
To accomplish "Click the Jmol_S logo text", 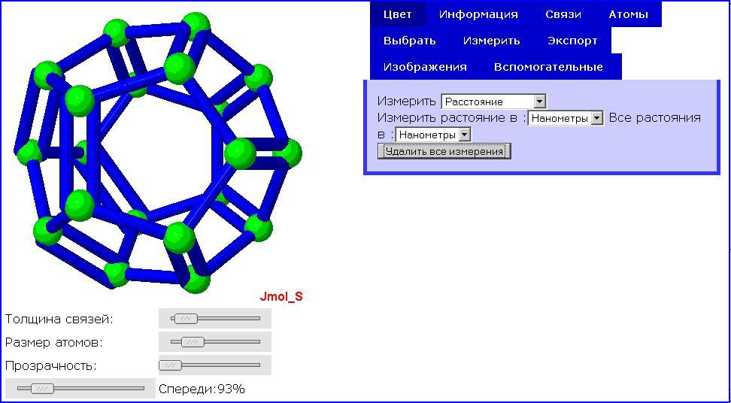I will pyautogui.click(x=281, y=297).
